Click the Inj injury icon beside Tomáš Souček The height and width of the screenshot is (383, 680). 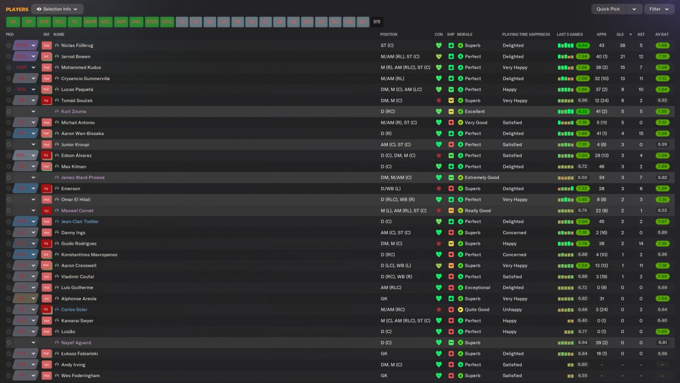point(47,100)
